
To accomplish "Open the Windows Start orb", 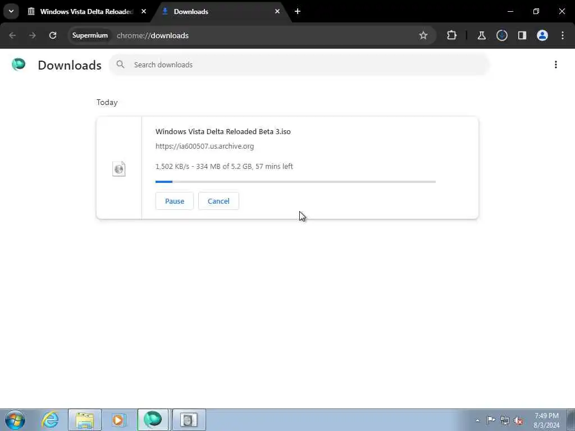I will click(x=15, y=420).
